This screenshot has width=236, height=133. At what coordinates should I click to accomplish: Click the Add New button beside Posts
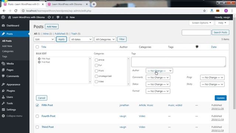point(52,27)
